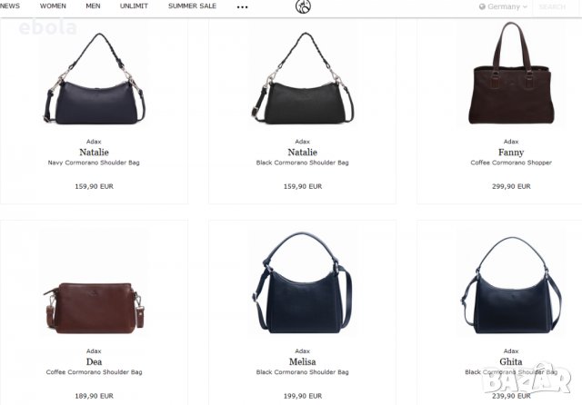The height and width of the screenshot is (405, 582).
Task: Open the Melisa bag product image
Action: pyautogui.click(x=303, y=282)
